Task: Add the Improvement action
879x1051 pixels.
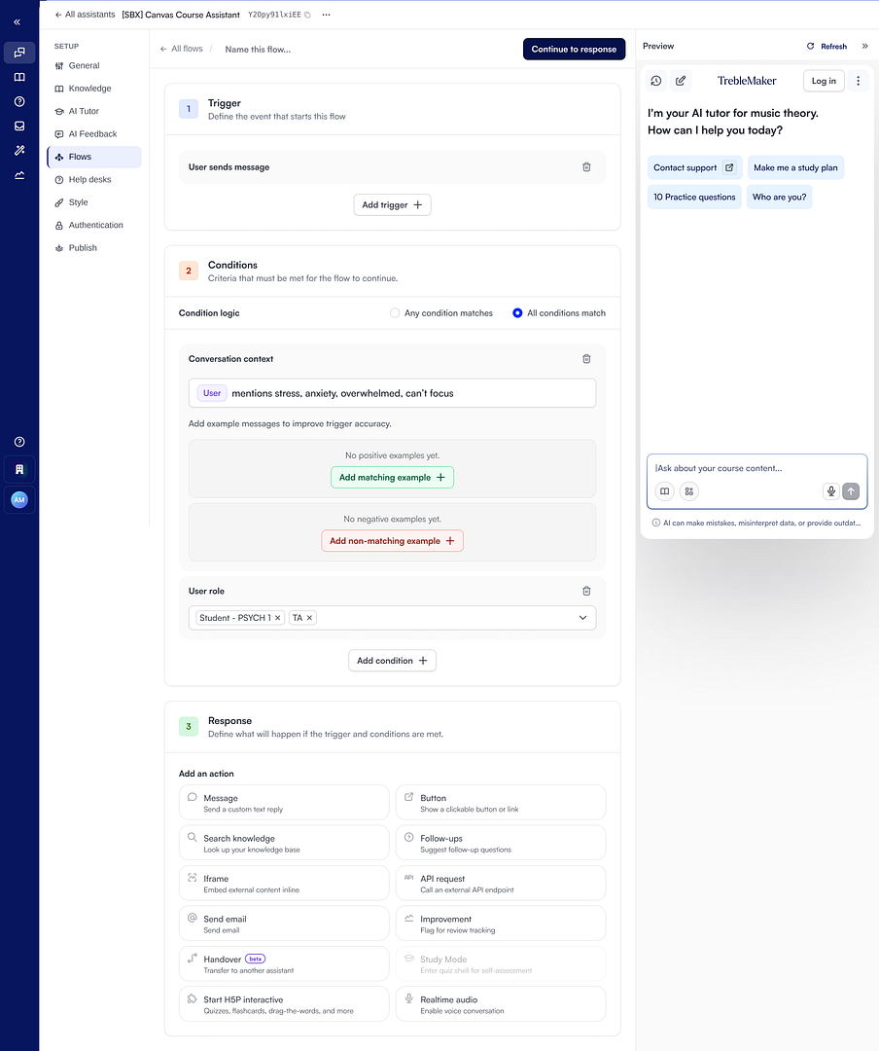Action: 501,923
